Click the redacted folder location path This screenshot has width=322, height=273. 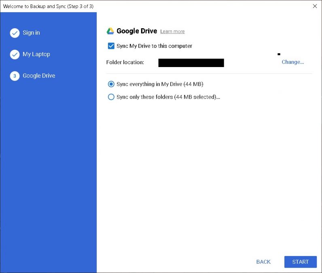(x=191, y=63)
